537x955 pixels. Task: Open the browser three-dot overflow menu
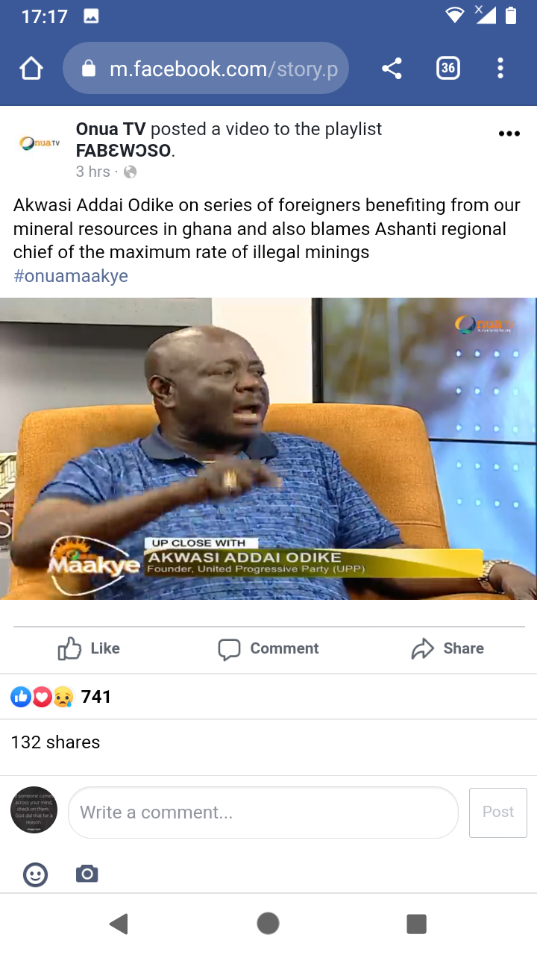pyautogui.click(x=500, y=69)
